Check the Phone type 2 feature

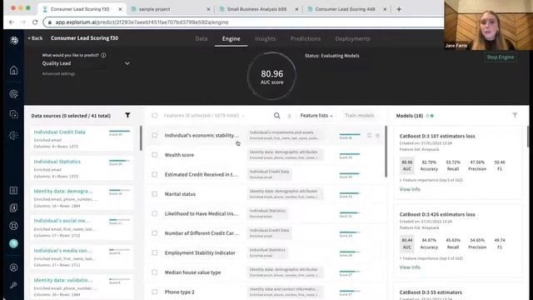point(155,292)
